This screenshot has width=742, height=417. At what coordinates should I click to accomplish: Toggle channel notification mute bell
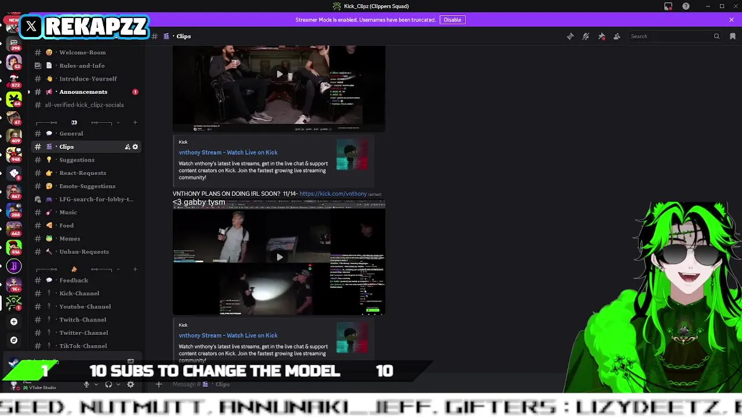tap(586, 36)
